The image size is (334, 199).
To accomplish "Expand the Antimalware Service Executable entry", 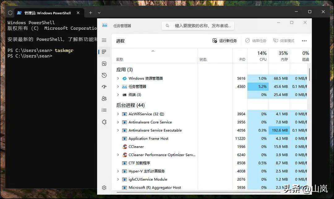I will coord(118,131).
